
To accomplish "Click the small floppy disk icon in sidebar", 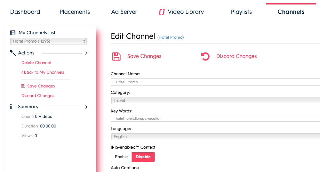I will (23, 86).
